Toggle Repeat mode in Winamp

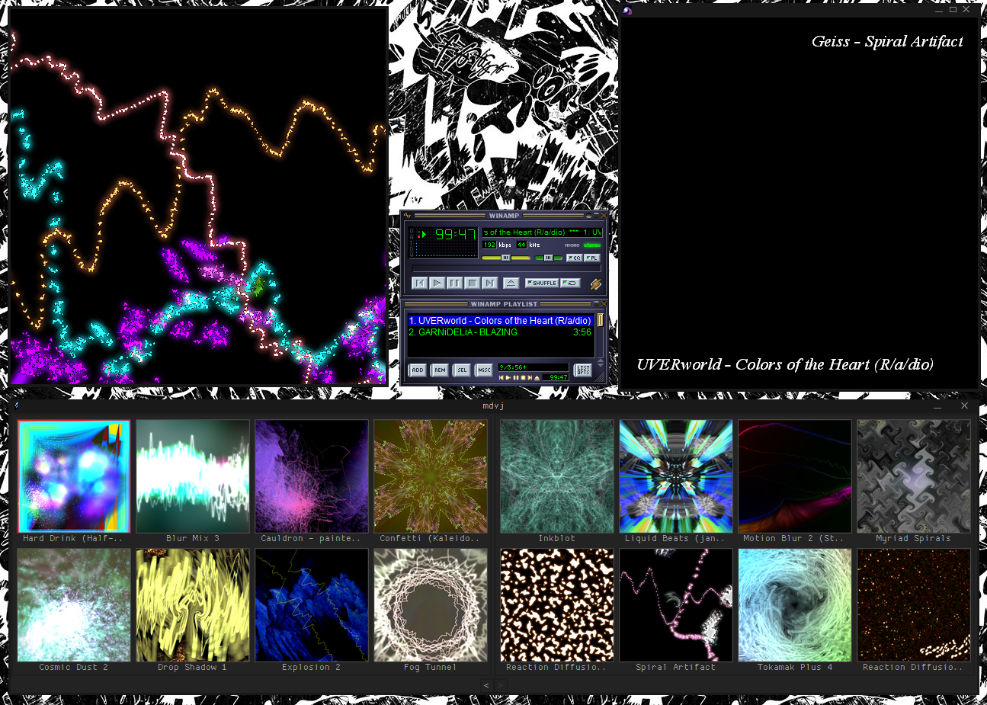(570, 283)
